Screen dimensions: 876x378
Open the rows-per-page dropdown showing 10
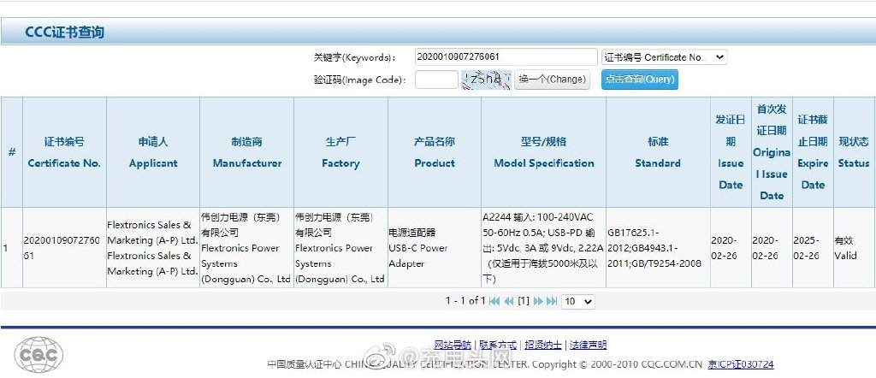point(578,302)
